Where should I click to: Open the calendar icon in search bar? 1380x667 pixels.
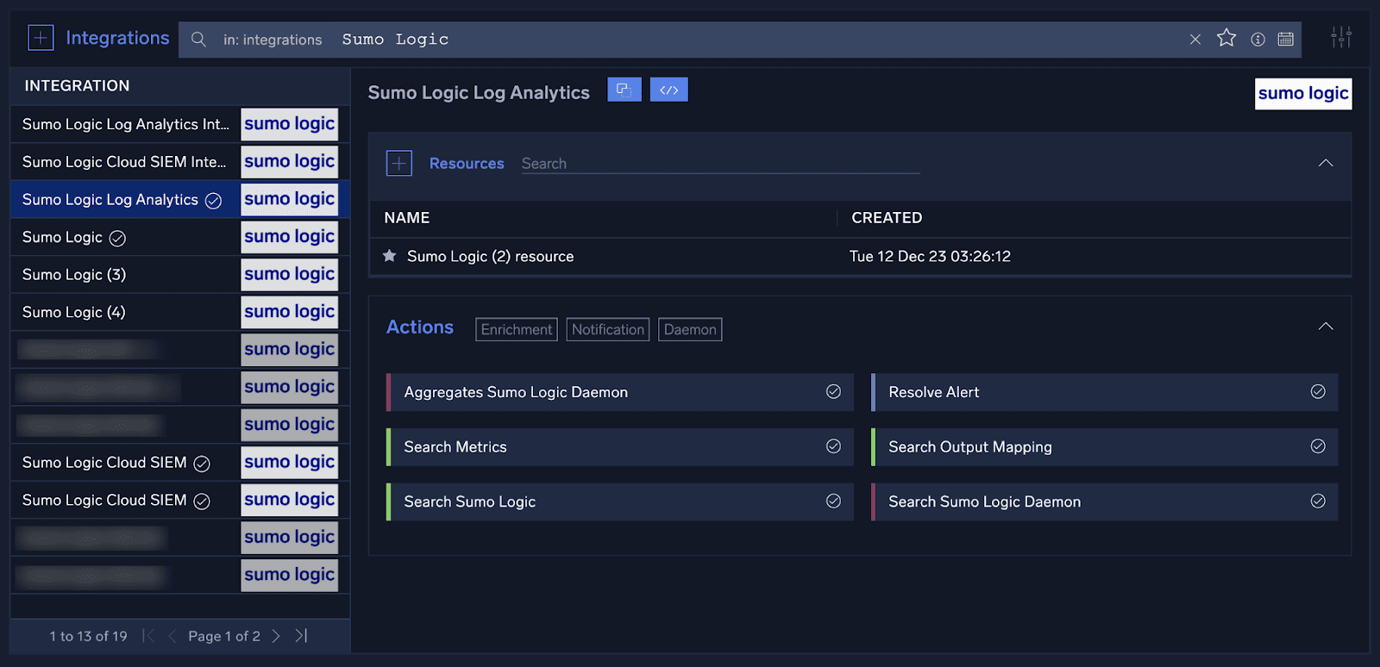point(1285,40)
